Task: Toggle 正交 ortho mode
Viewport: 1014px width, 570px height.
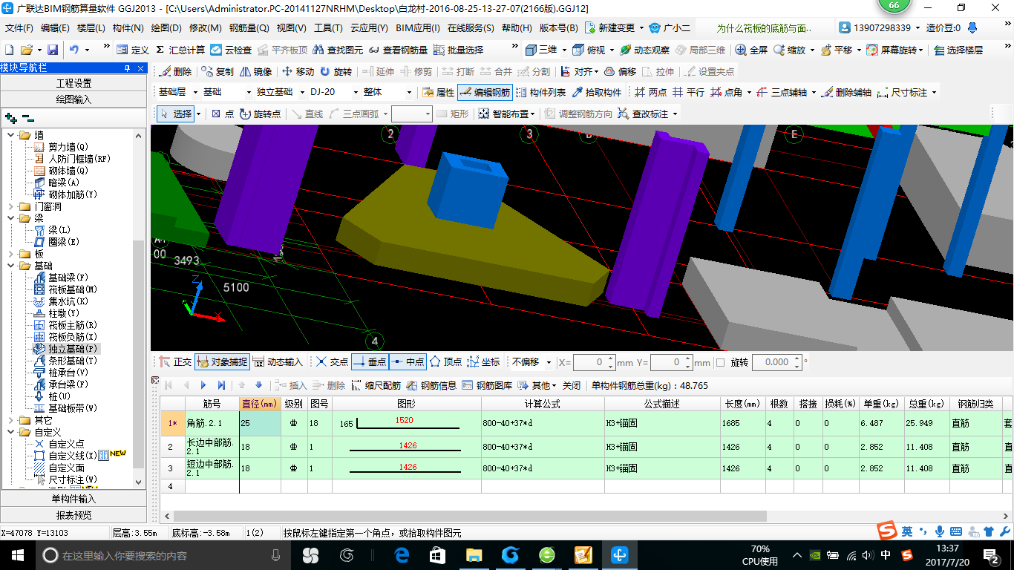Action: [175, 362]
